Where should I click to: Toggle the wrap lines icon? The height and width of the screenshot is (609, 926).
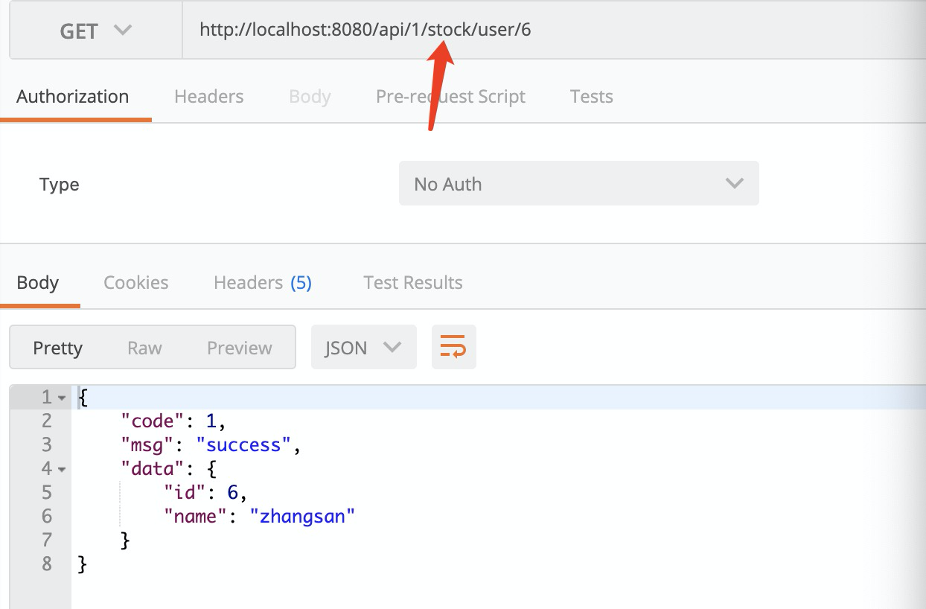tap(453, 347)
